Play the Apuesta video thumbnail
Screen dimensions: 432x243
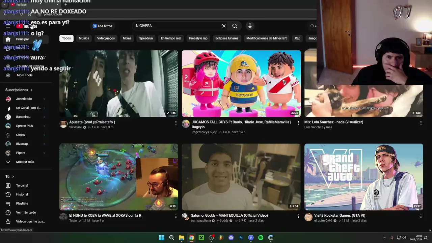pyautogui.click(x=119, y=84)
